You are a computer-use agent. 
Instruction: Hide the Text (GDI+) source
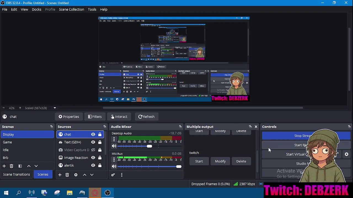pos(93,142)
